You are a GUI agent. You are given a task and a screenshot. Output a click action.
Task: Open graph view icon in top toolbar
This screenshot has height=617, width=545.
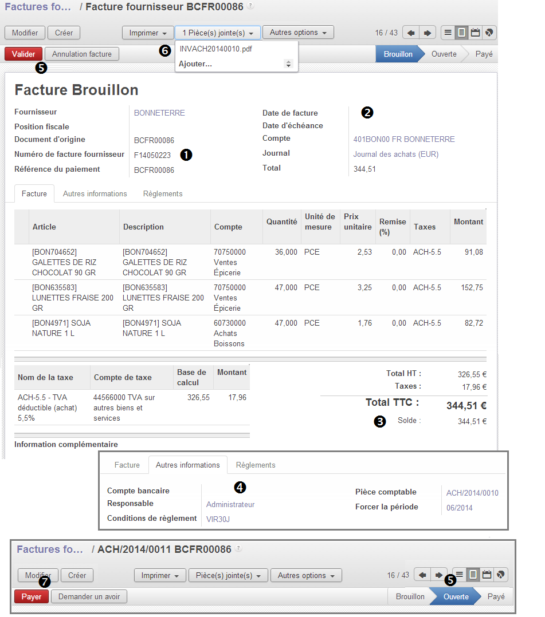489,32
